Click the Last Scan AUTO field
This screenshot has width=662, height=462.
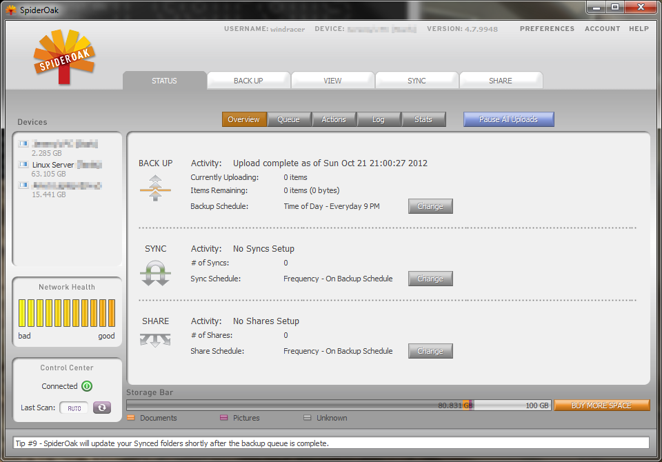tap(74, 408)
